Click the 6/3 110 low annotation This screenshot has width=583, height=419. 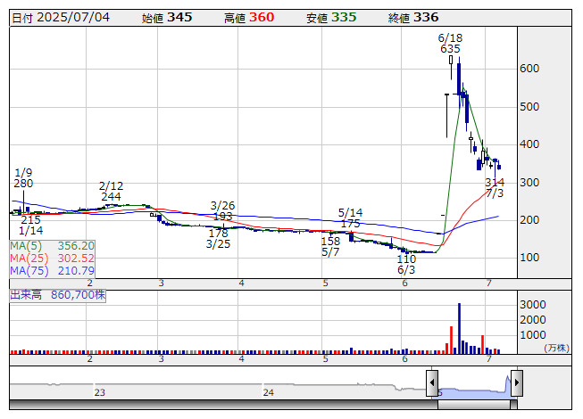tap(406, 264)
